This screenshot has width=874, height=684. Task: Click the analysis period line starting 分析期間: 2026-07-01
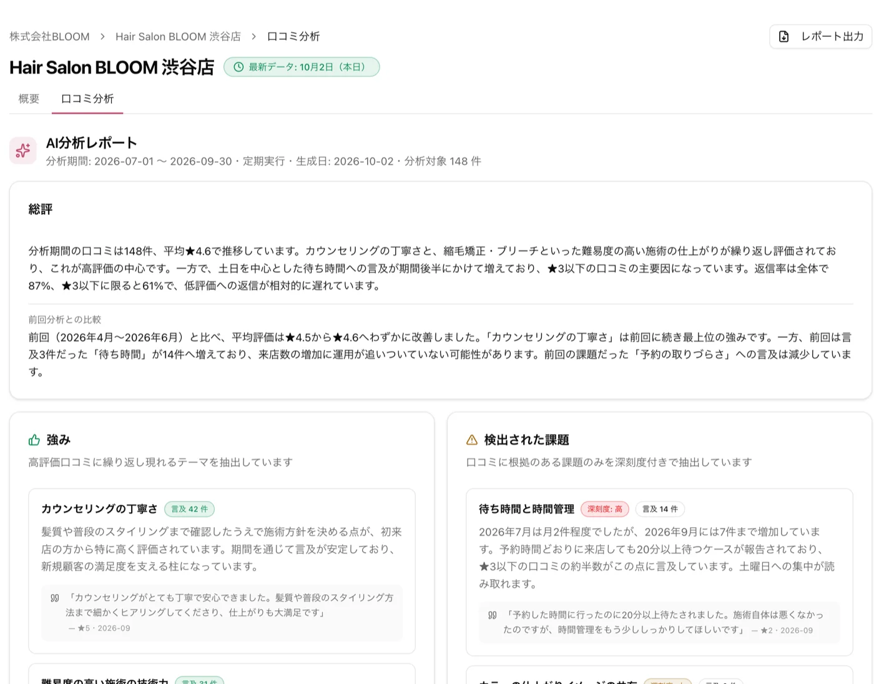[x=263, y=161]
